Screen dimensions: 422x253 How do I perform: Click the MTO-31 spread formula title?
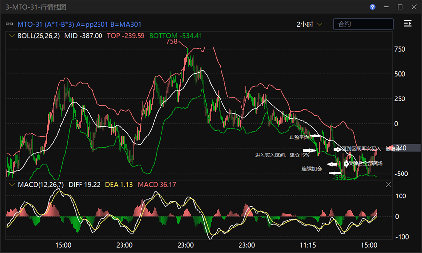point(79,24)
